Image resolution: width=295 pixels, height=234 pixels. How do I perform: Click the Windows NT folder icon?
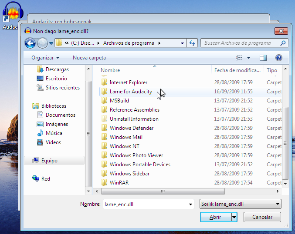(x=104, y=146)
